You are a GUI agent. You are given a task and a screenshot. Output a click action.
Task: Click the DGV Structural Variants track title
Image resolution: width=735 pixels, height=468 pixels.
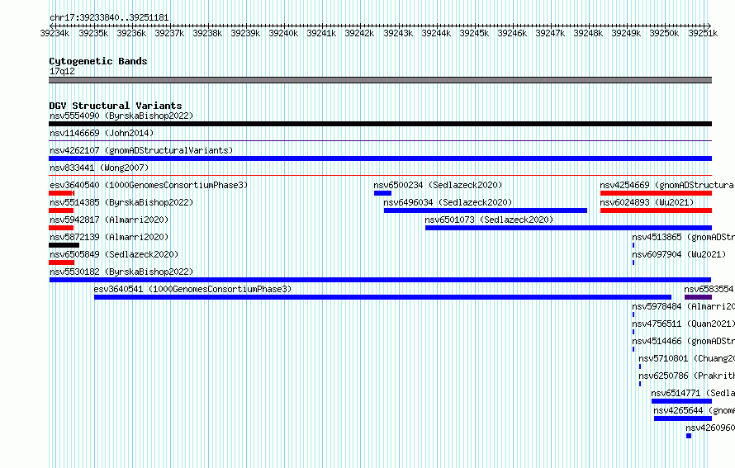pyautogui.click(x=116, y=106)
